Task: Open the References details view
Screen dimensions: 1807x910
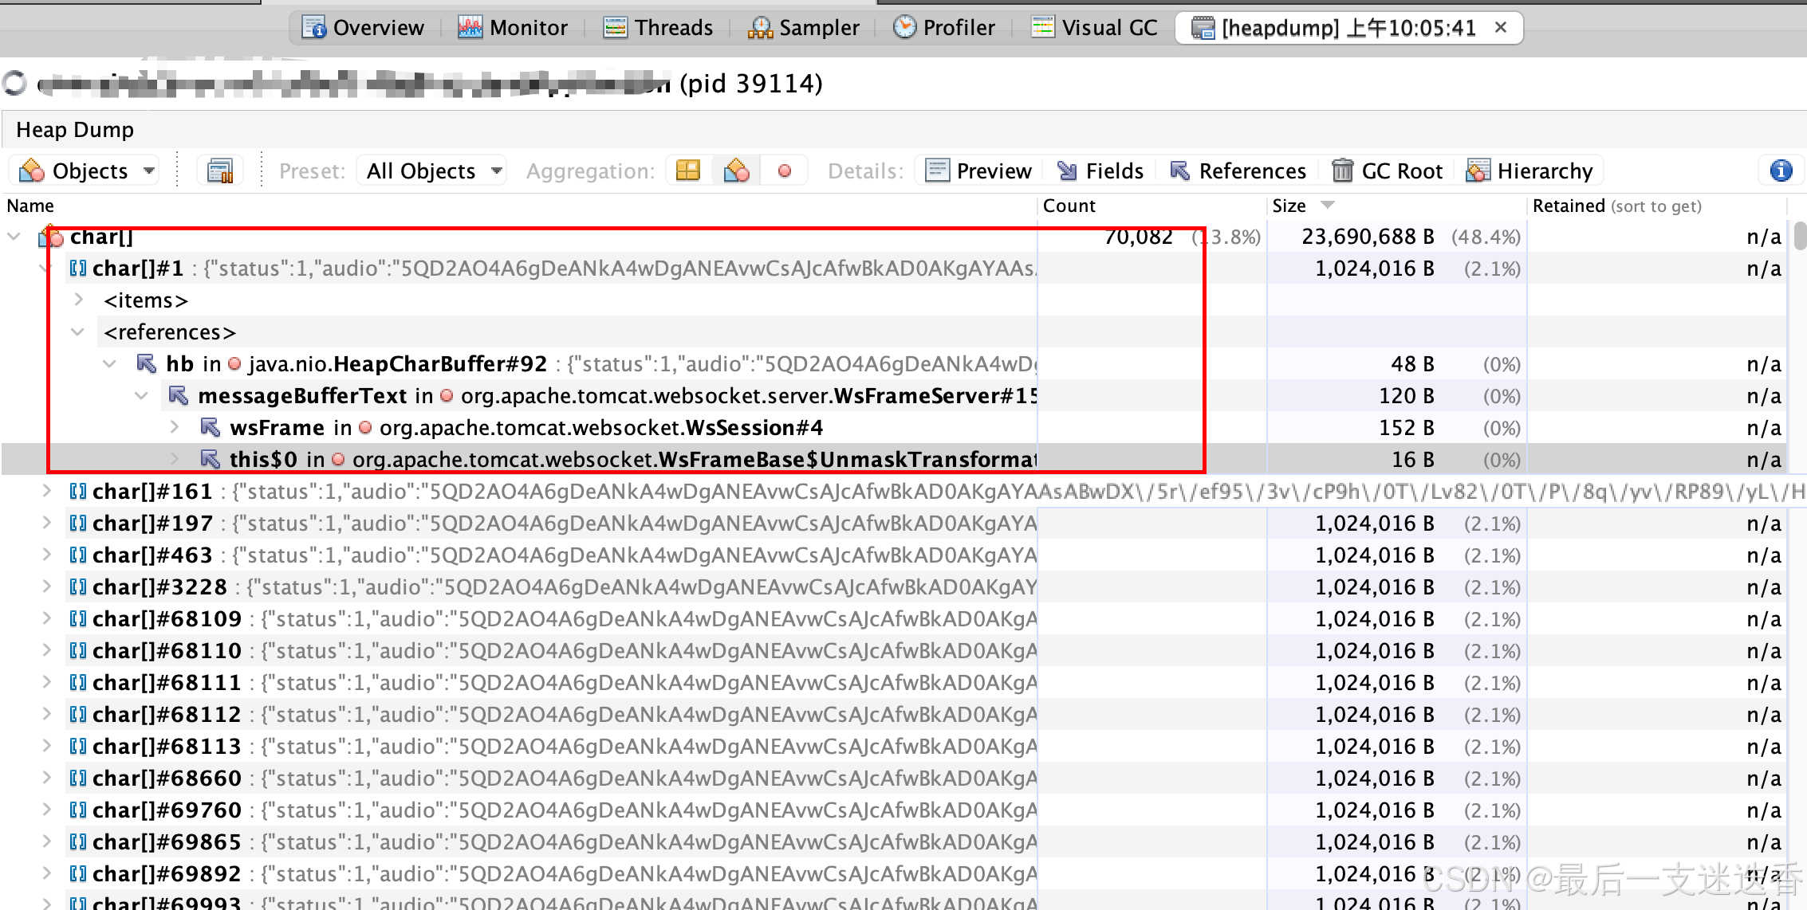Action: point(1238,171)
